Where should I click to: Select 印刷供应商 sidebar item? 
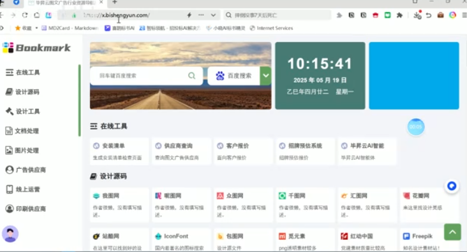[x=26, y=209]
